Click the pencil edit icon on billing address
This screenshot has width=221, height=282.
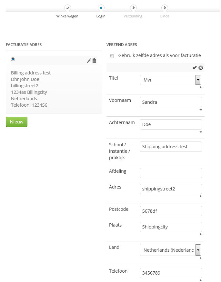[89, 61]
